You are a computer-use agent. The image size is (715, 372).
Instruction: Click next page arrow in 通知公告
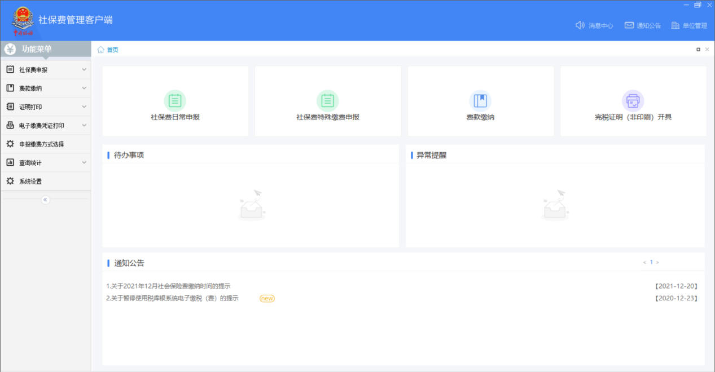[657, 262]
